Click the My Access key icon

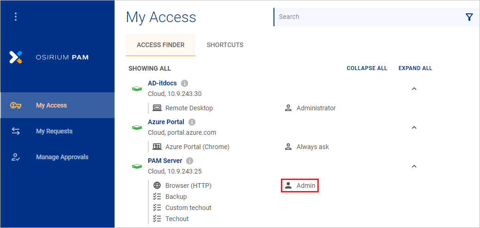click(16, 105)
